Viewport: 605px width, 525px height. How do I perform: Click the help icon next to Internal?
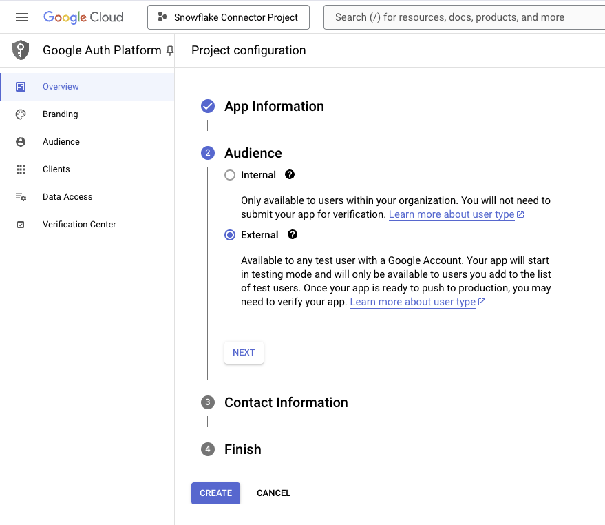290,175
